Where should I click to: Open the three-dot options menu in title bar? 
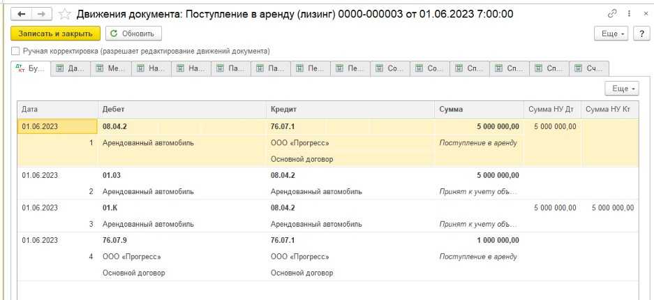(x=629, y=14)
